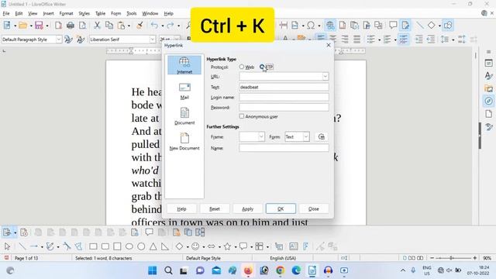The image size is (496, 279).
Task: Click the Close button in dialog
Action: tap(313, 208)
